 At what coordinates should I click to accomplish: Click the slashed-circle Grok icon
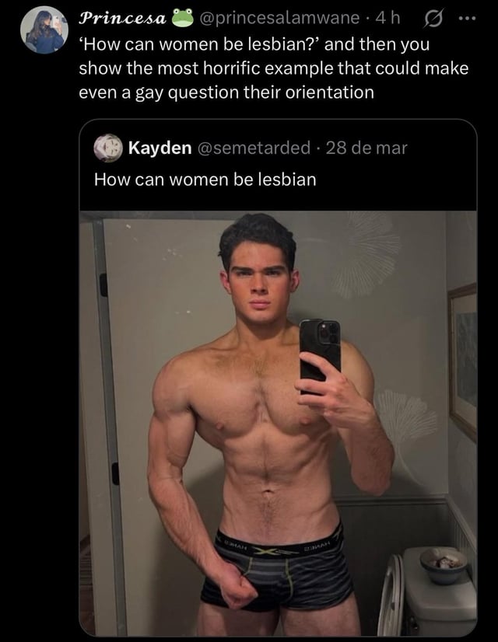click(x=433, y=19)
